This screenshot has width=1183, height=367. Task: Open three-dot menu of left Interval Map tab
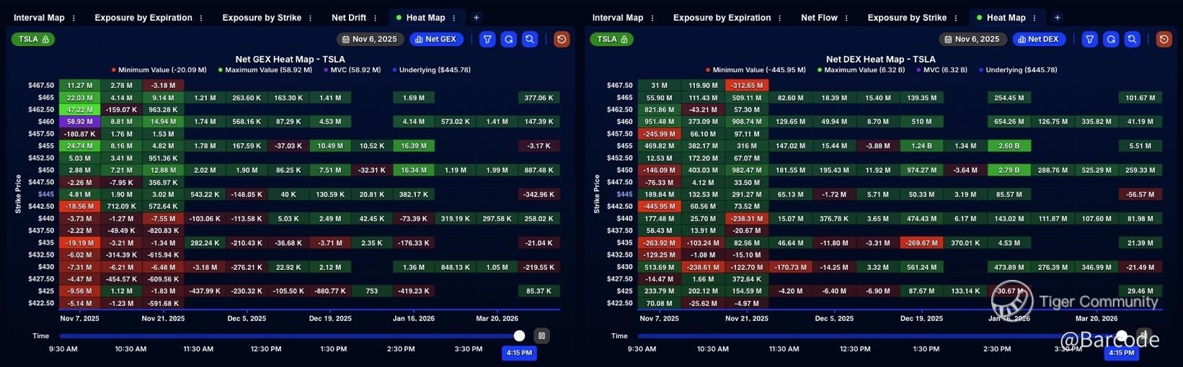click(x=74, y=18)
